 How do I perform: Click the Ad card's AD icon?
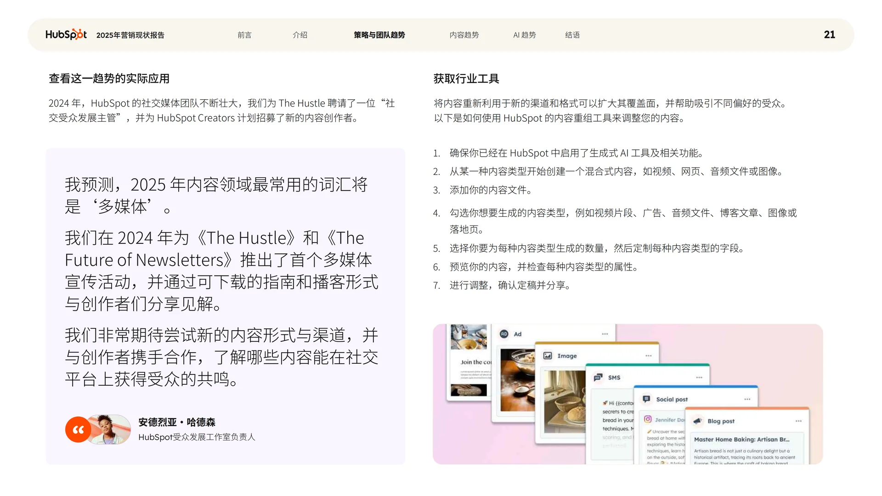coord(504,334)
